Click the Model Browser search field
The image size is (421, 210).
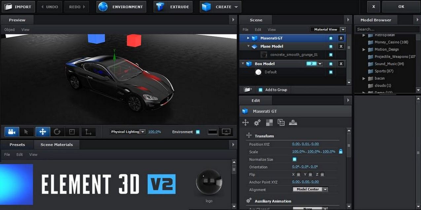pos(387,29)
